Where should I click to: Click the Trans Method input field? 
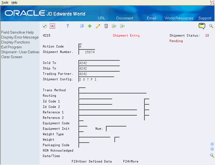click(82, 90)
